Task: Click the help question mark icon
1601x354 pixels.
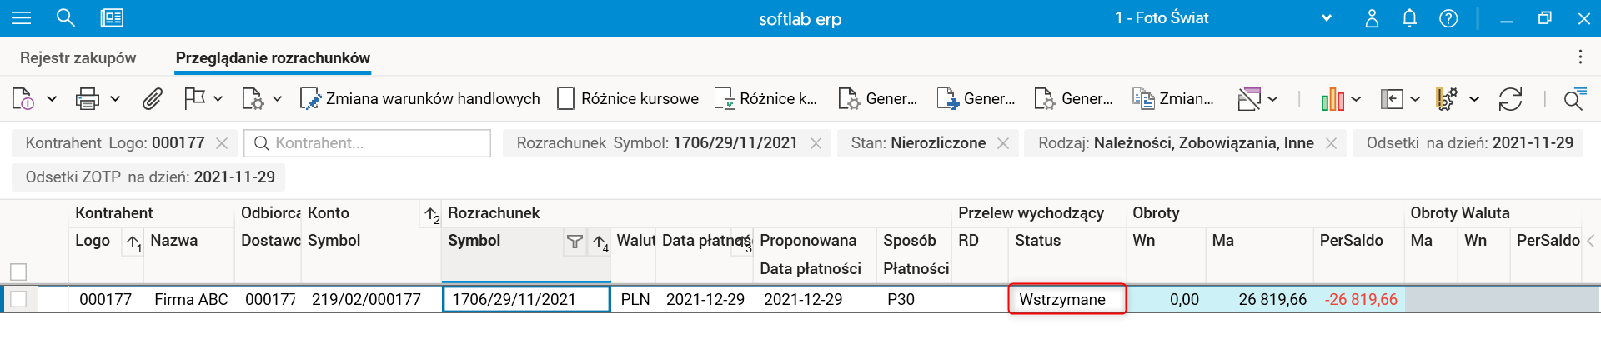Action: coord(1448,18)
